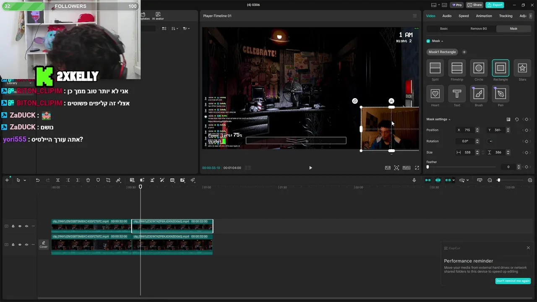The height and width of the screenshot is (302, 537).
Task: Click the Share button
Action: pos(474,5)
